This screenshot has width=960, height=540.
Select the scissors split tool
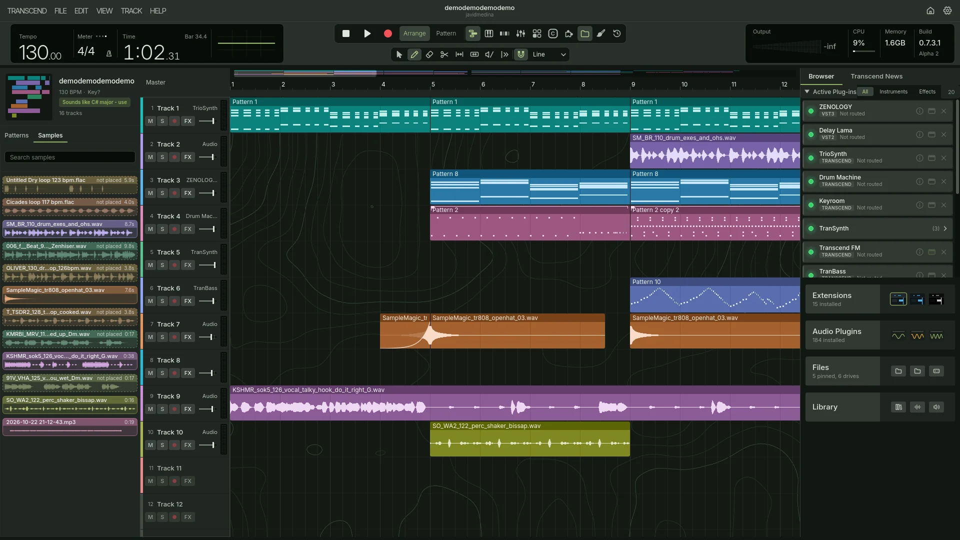(x=444, y=54)
